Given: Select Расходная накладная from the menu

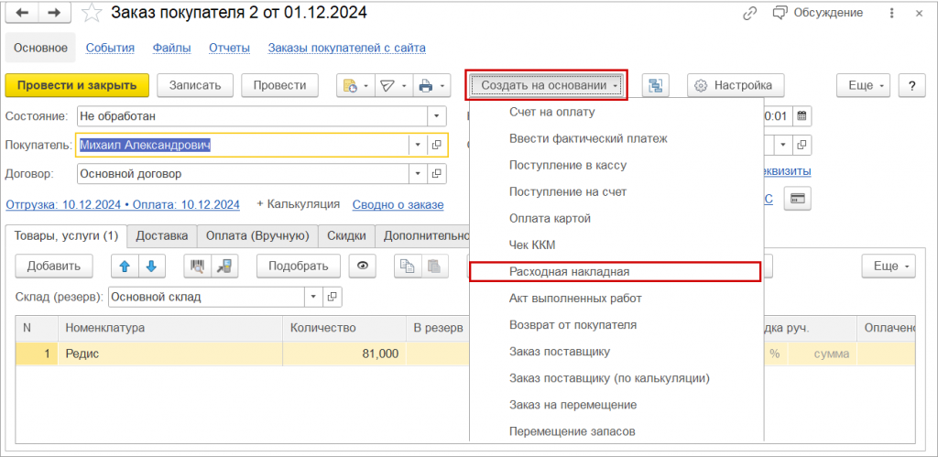Looking at the screenshot, I should pos(569,271).
